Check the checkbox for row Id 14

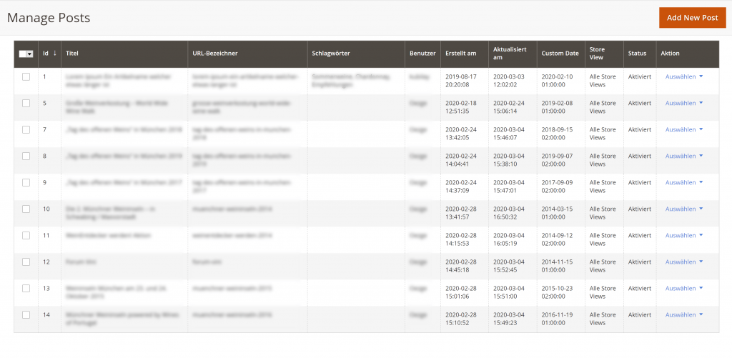click(26, 314)
